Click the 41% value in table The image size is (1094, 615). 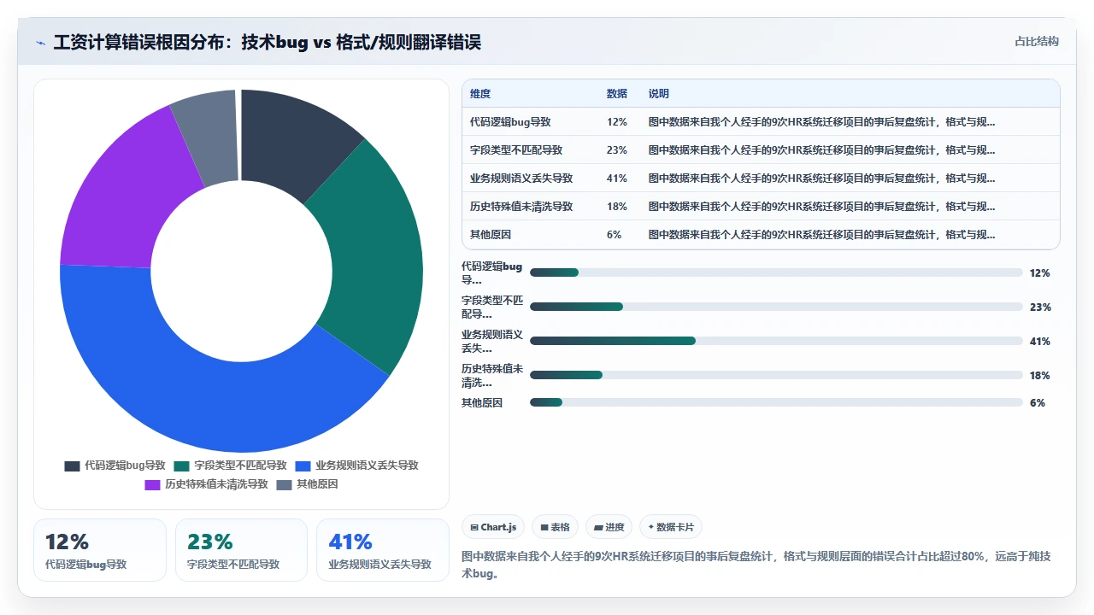(x=617, y=179)
